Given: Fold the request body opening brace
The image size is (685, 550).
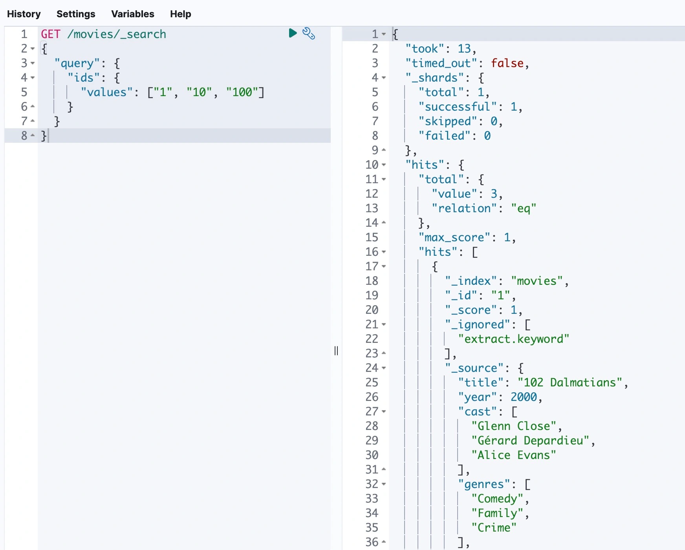Looking at the screenshot, I should coord(33,49).
